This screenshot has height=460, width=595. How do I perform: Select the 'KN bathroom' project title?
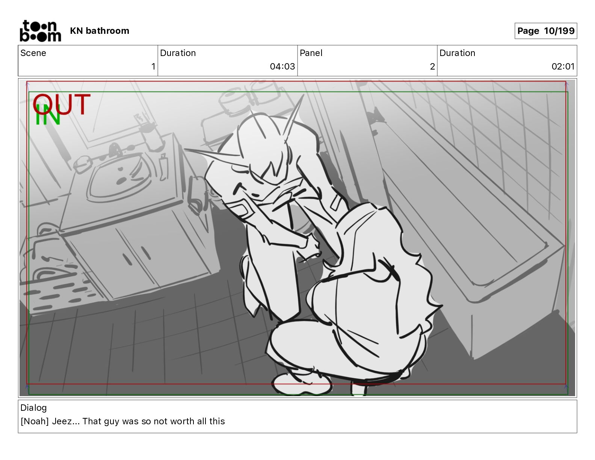pyautogui.click(x=100, y=31)
